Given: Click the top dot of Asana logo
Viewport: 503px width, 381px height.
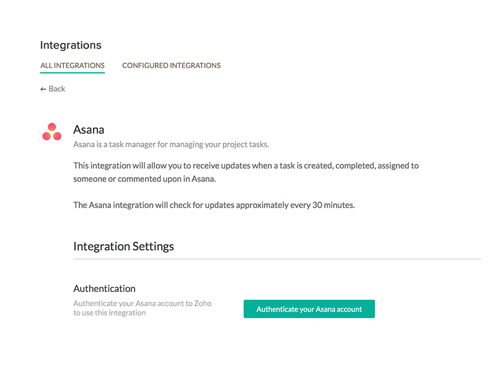Looking at the screenshot, I should tap(52, 127).
